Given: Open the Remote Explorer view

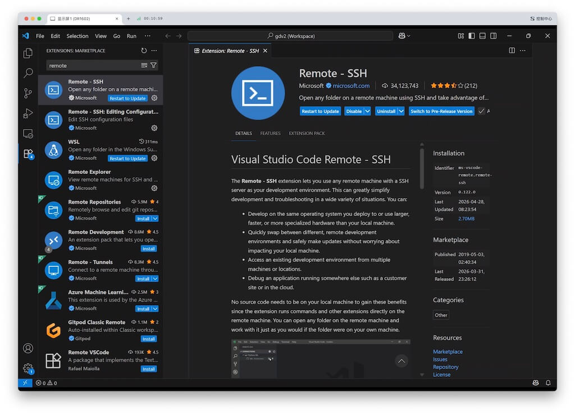Looking at the screenshot, I should (28, 133).
